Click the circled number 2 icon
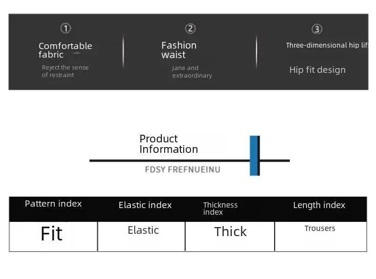376x279 pixels. [190, 29]
